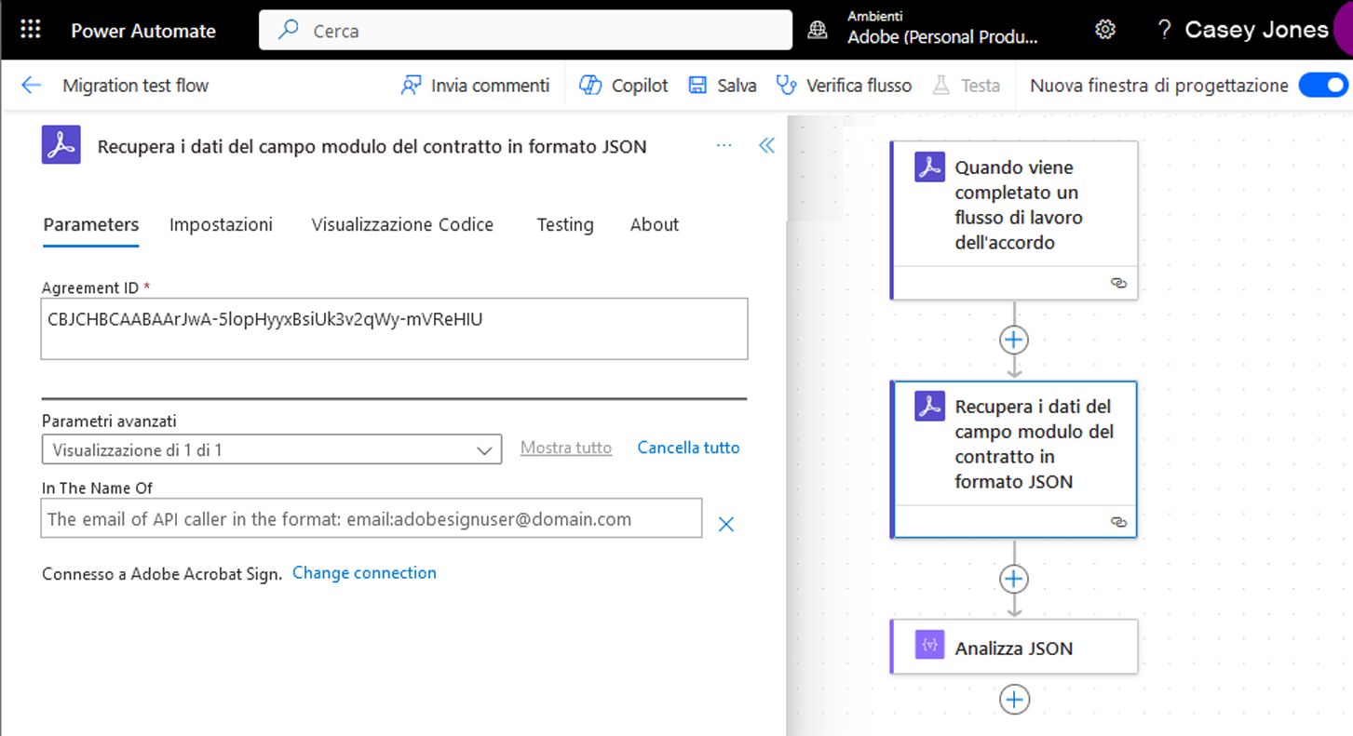Select the Analizza JSON card
1353x736 pixels.
click(x=1014, y=647)
